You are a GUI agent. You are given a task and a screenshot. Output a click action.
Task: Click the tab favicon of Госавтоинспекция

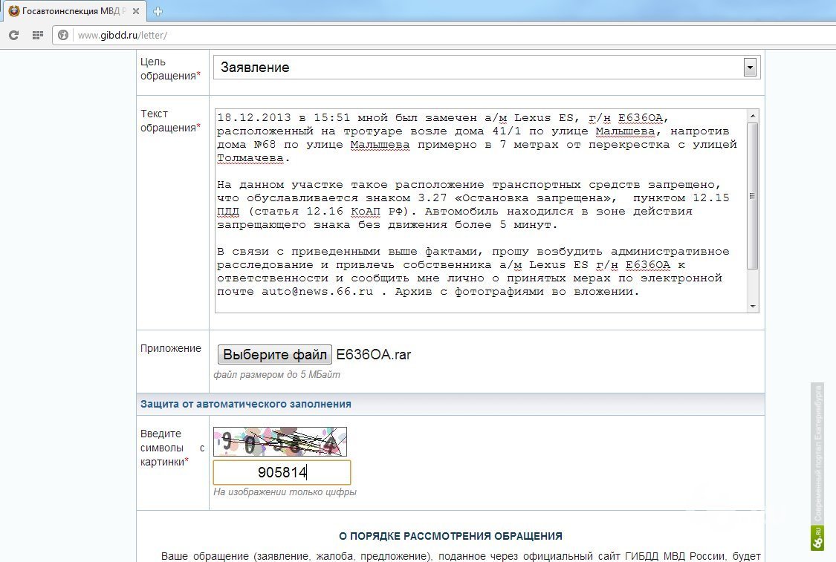pos(14,11)
